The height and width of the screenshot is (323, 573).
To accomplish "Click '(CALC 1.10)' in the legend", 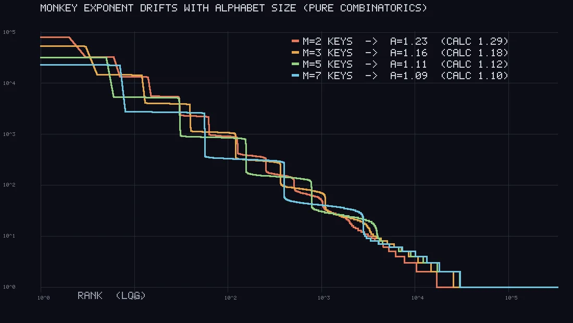I will coord(475,76).
